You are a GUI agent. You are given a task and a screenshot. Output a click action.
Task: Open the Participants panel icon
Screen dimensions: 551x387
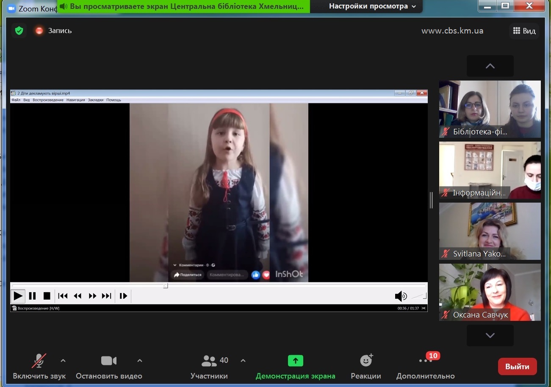[x=209, y=361]
